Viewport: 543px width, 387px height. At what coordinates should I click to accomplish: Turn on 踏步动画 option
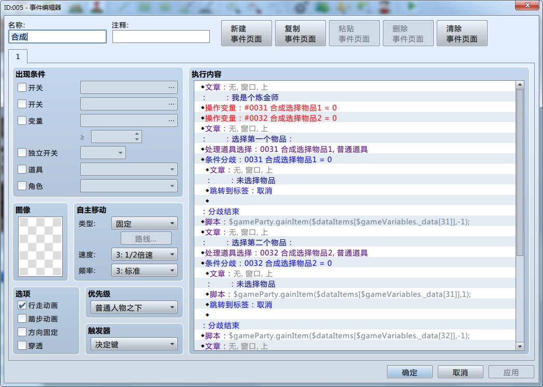click(x=22, y=319)
